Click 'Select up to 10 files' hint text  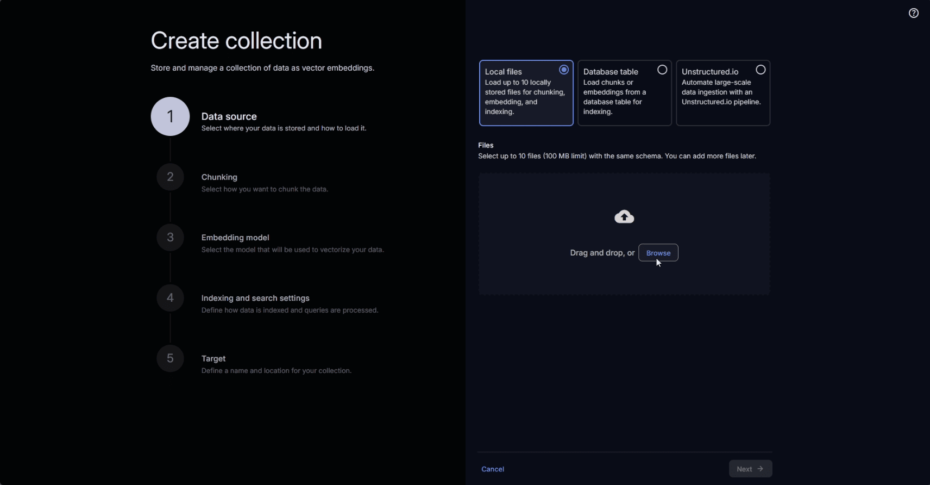(x=617, y=156)
